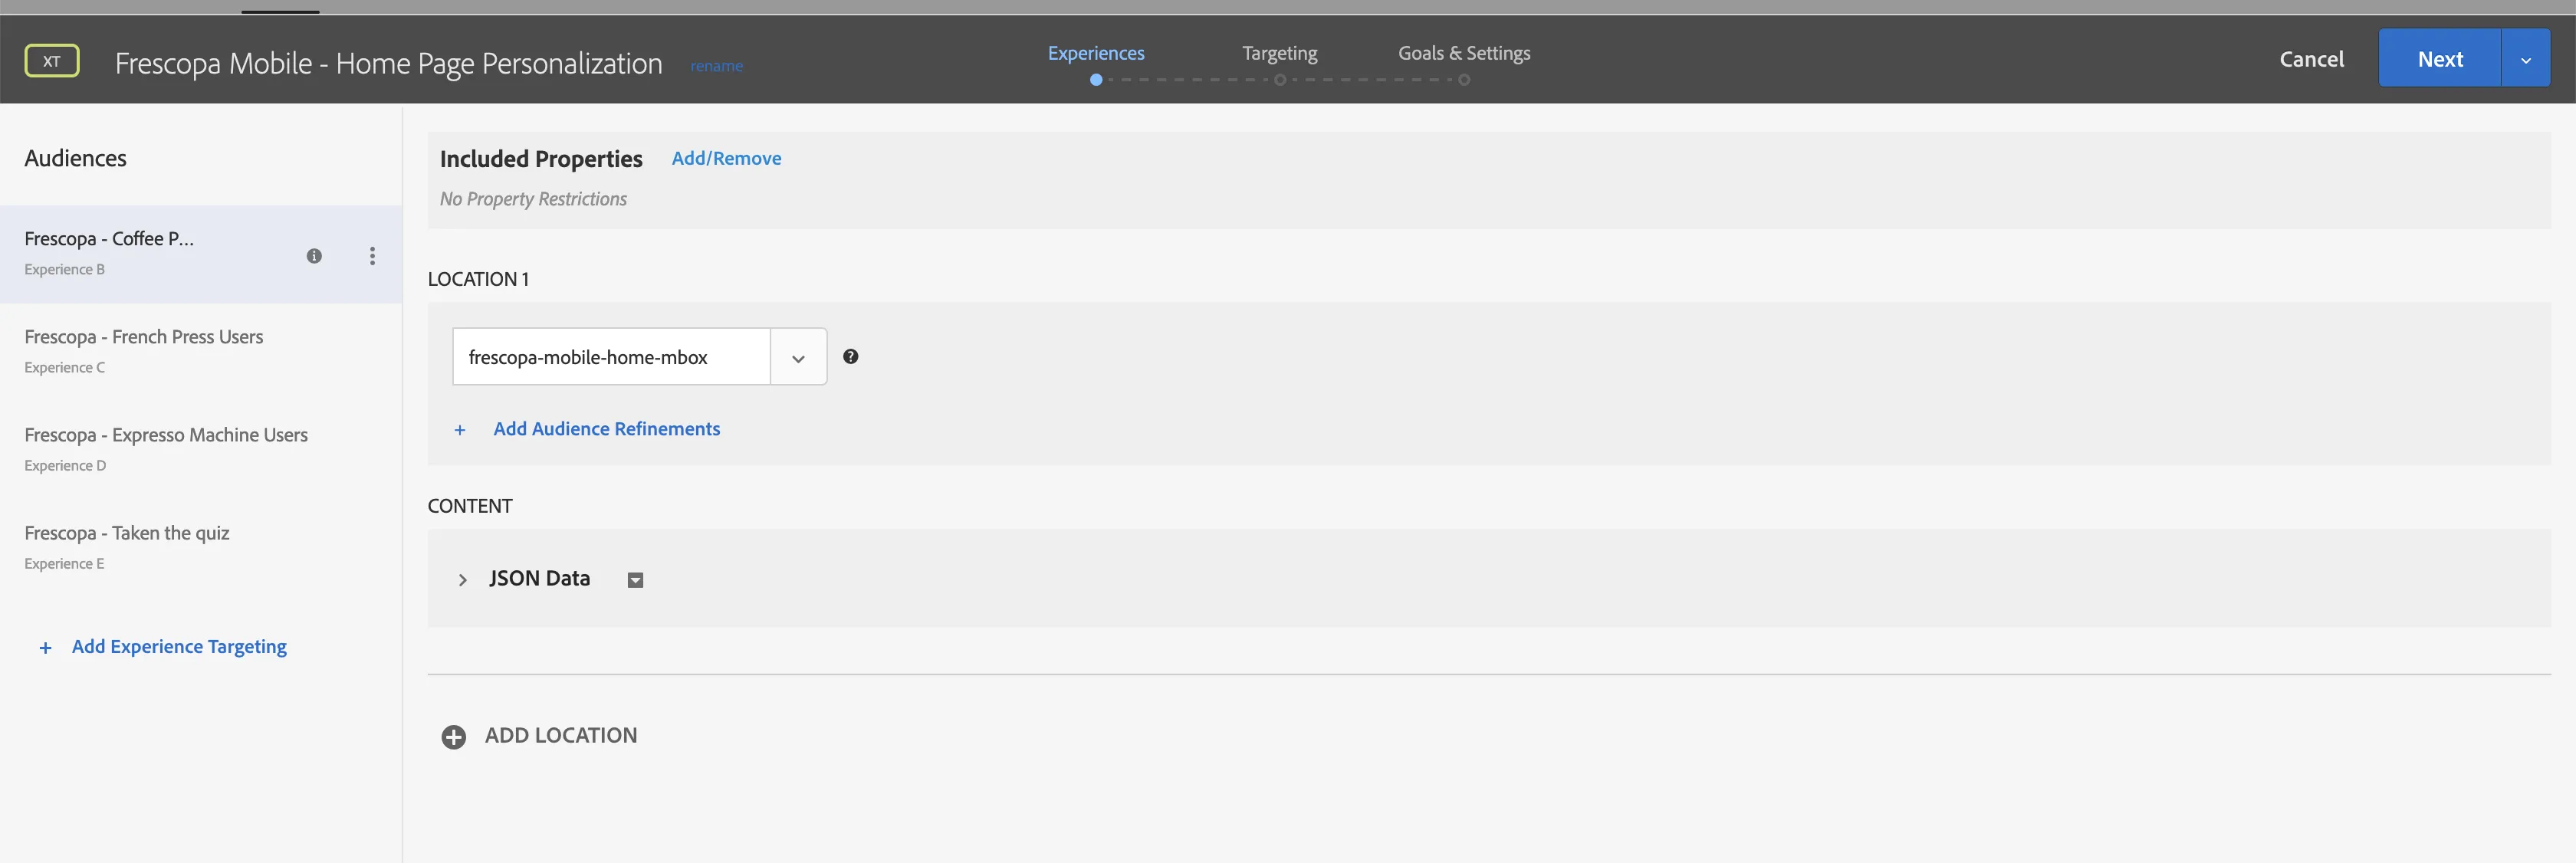Select Frescopa - Taken the quiz audience

[201, 548]
